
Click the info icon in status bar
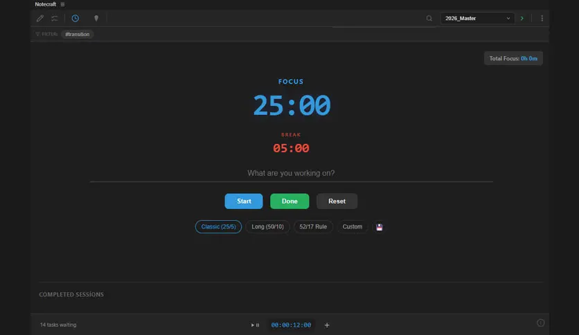click(540, 323)
